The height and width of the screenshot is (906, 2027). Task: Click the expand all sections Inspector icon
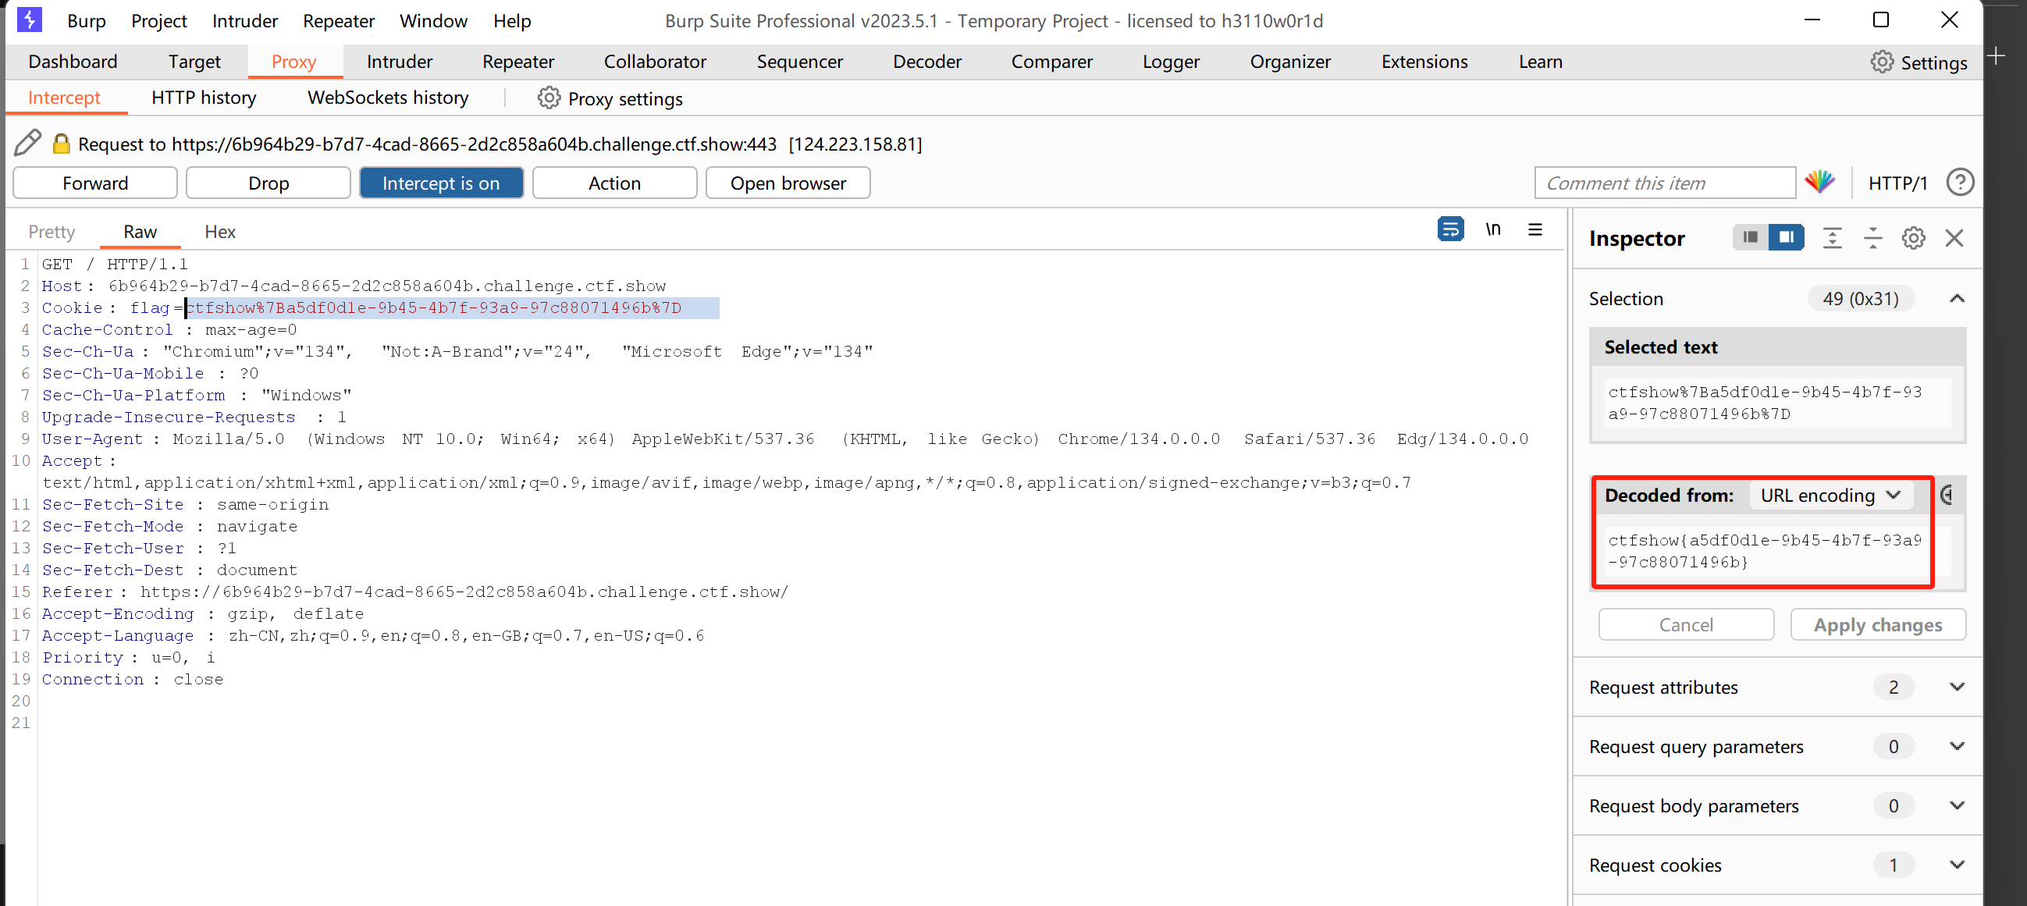click(1832, 238)
